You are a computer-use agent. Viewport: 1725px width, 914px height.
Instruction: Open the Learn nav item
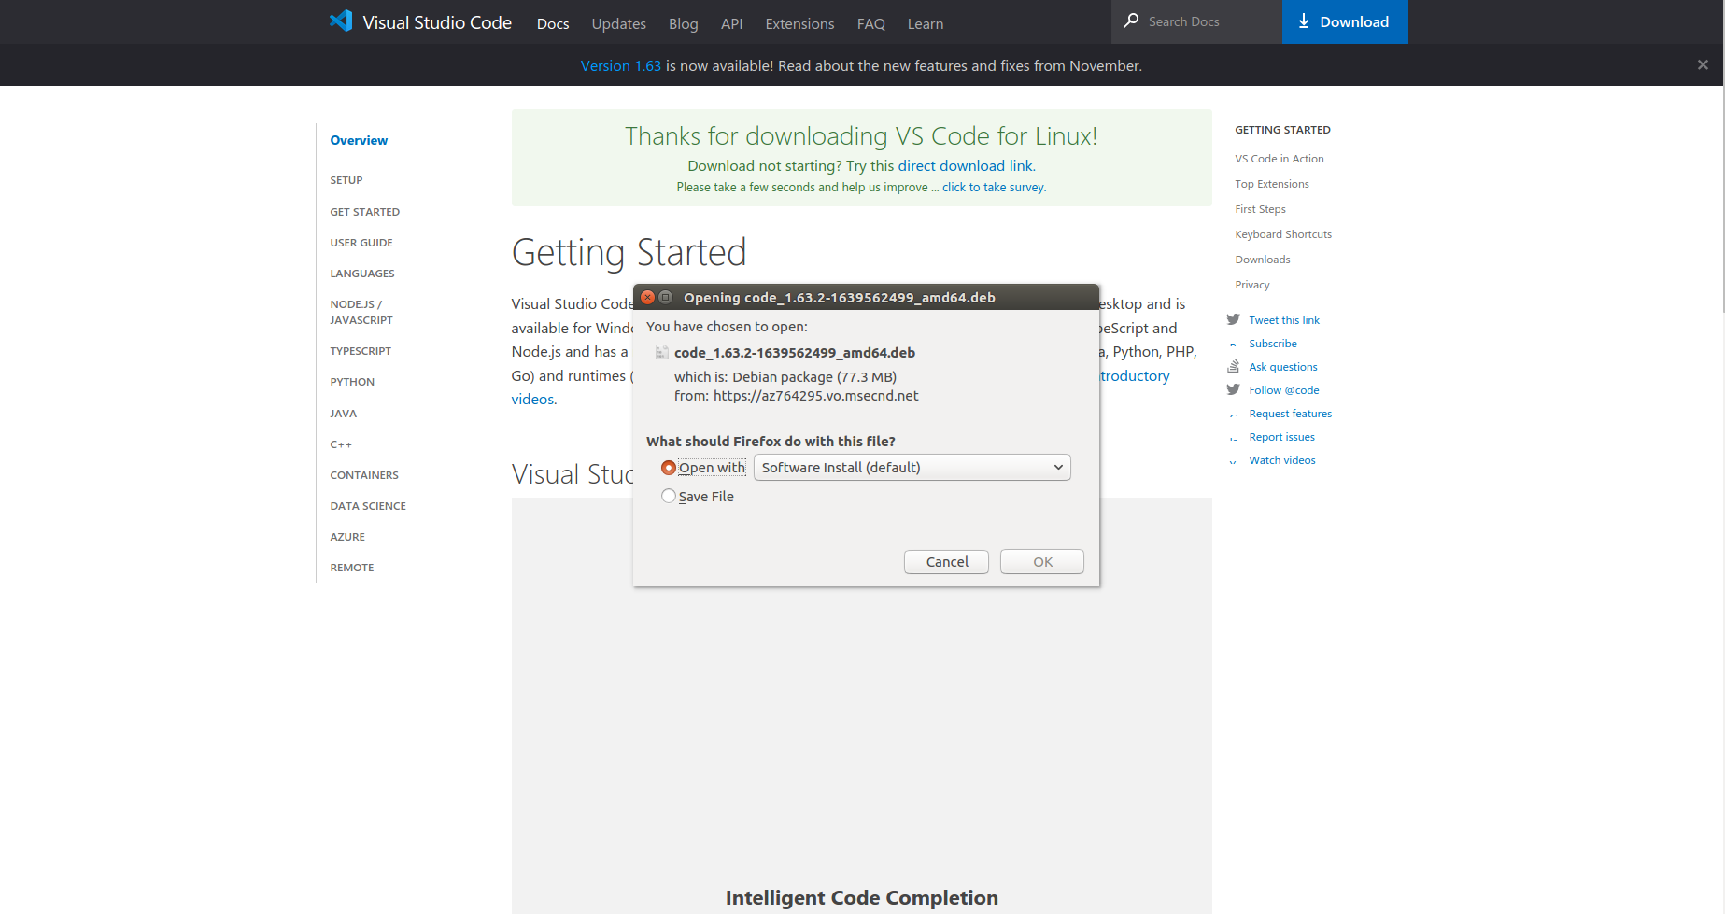[x=926, y=23]
